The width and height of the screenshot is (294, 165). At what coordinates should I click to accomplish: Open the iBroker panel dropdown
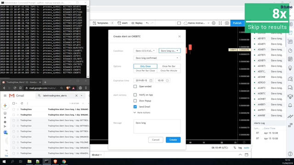point(96,155)
